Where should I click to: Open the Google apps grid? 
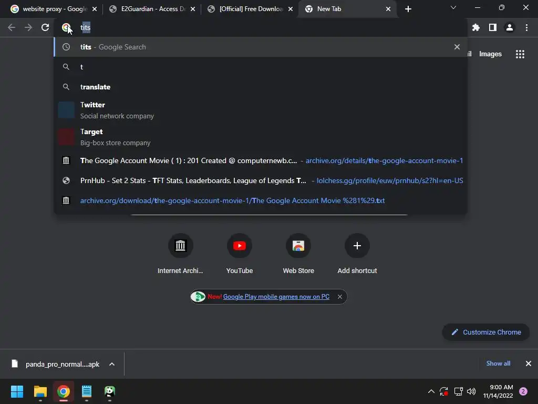(520, 54)
